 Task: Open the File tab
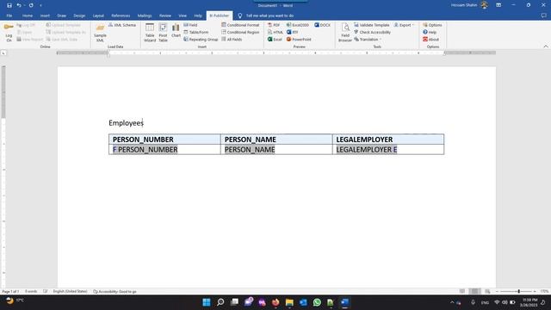[9, 15]
